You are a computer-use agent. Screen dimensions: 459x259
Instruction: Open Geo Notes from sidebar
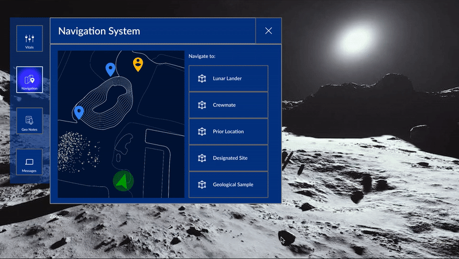point(29,121)
